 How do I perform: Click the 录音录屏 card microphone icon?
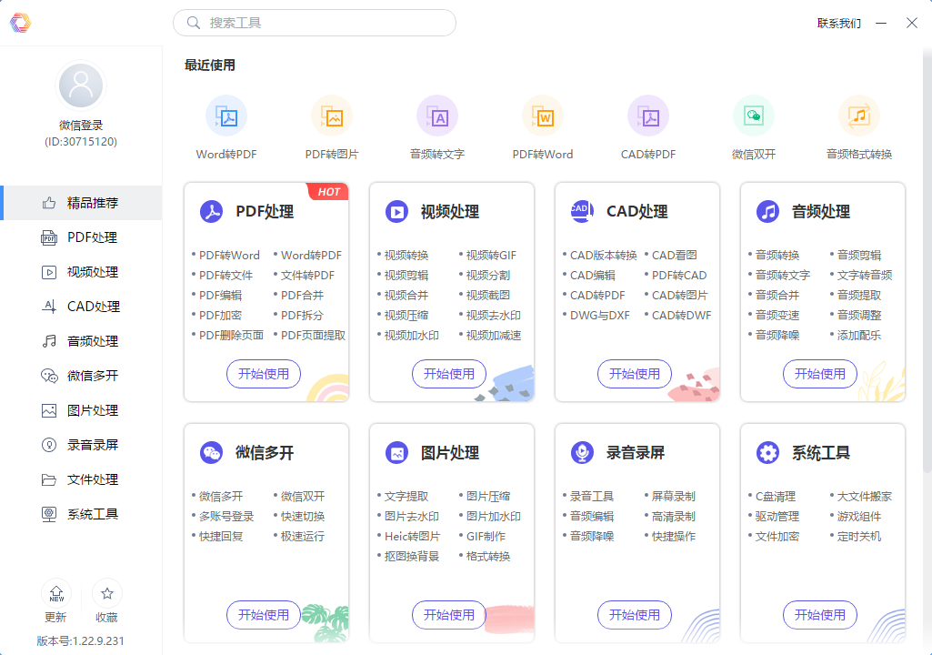(x=582, y=453)
